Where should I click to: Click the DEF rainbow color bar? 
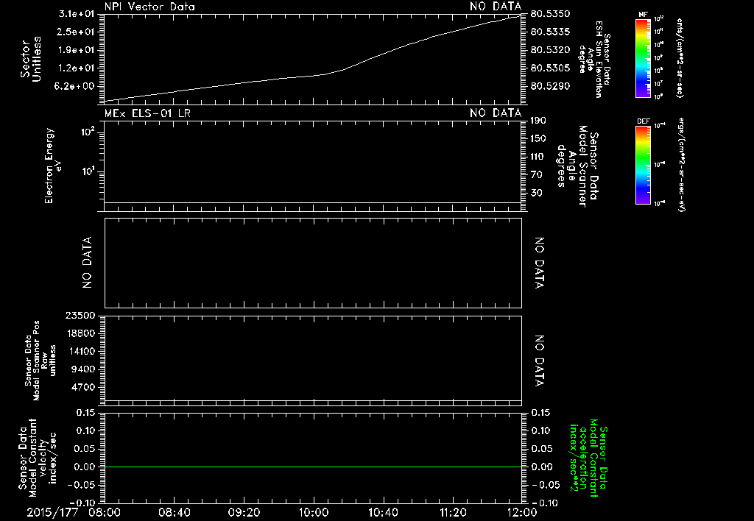point(643,165)
